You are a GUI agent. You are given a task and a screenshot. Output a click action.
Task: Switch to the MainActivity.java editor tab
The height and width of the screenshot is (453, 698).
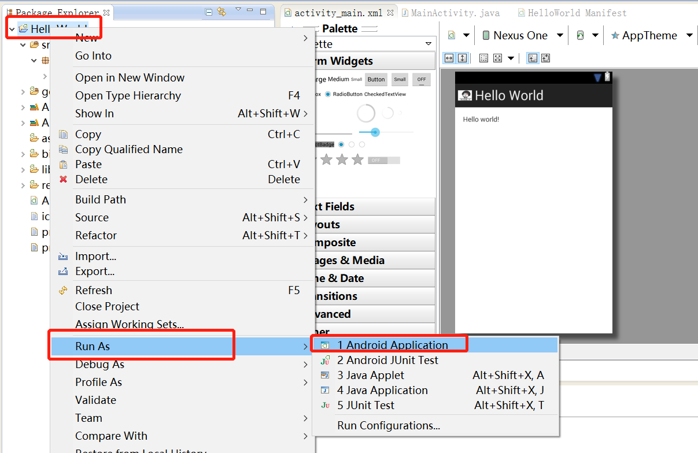pyautogui.click(x=450, y=13)
